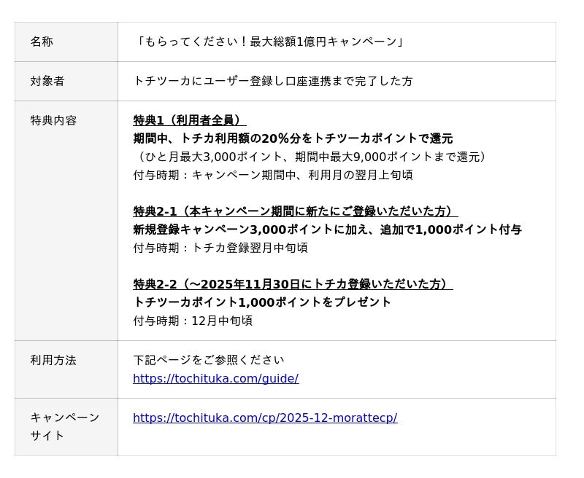Click the ユーザー登録し口座連携 eligibility text
584x478 pixels.
click(272, 82)
